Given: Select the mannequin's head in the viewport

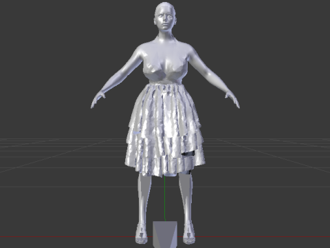Looking at the screenshot, I should click(x=165, y=16).
